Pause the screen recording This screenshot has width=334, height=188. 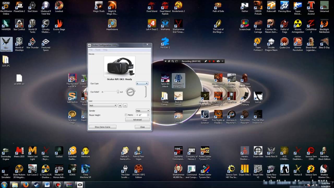(210, 61)
